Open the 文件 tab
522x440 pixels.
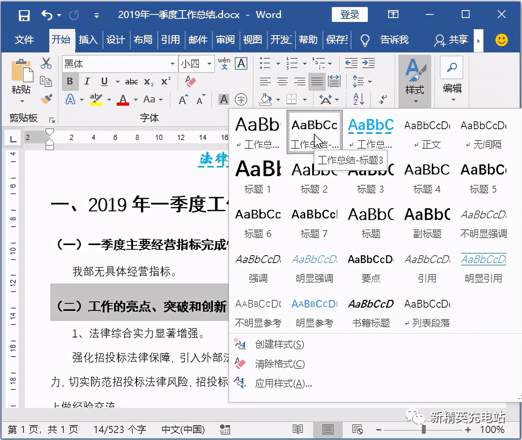pos(24,40)
